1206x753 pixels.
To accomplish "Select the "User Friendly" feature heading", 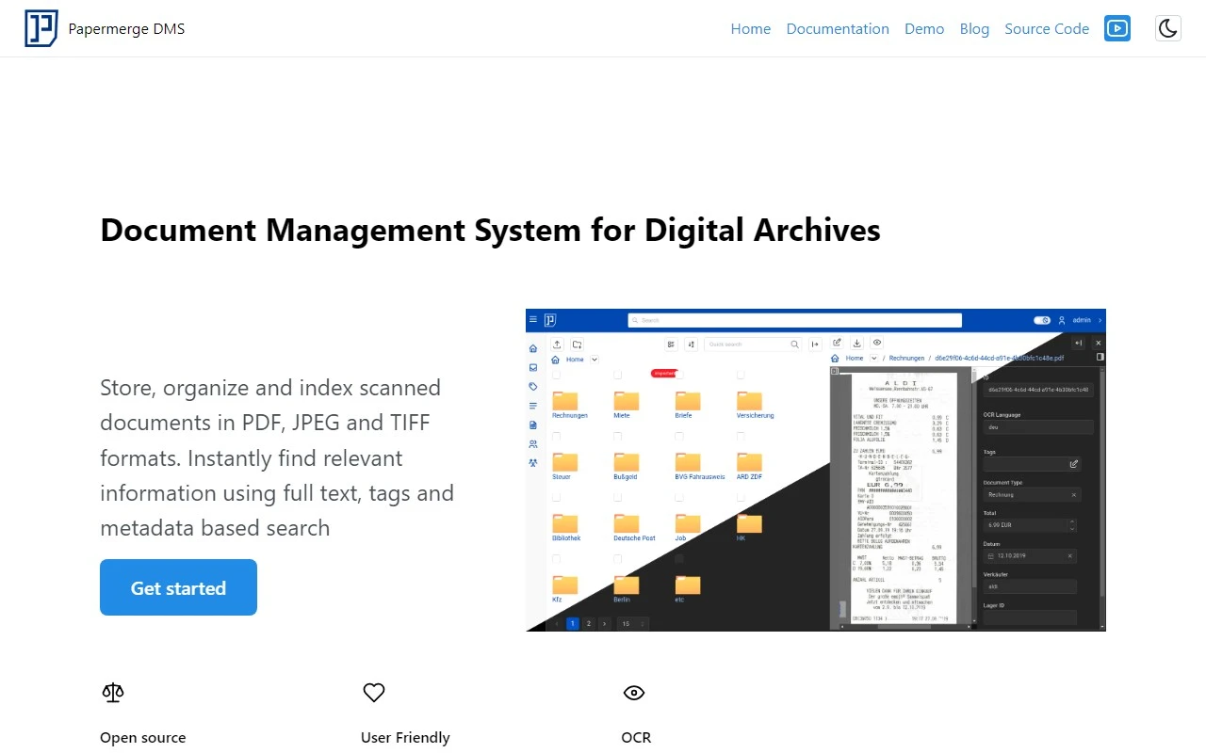I will [x=405, y=738].
